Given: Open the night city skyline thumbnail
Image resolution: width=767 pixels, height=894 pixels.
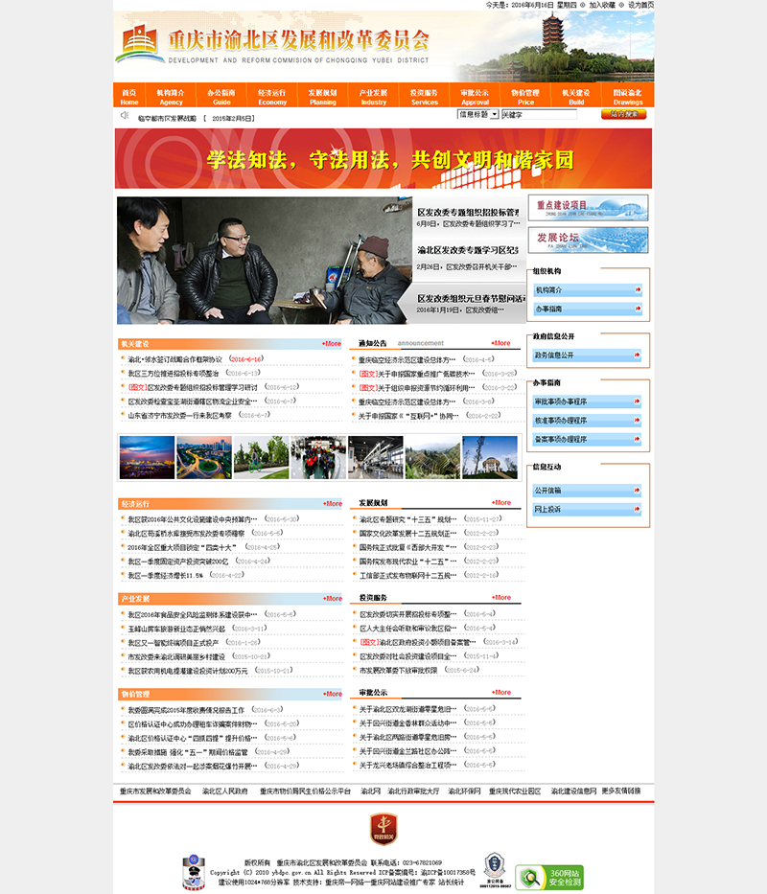Looking at the screenshot, I should [x=148, y=457].
